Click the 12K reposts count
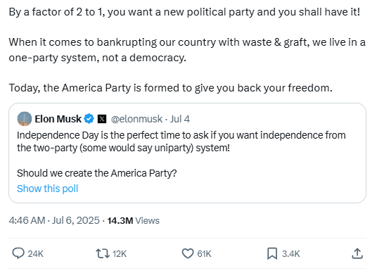 (x=120, y=254)
